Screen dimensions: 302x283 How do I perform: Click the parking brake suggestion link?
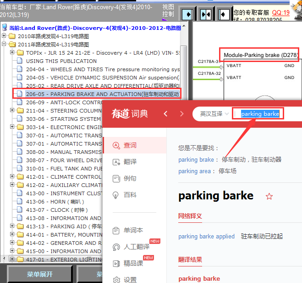point(196,160)
